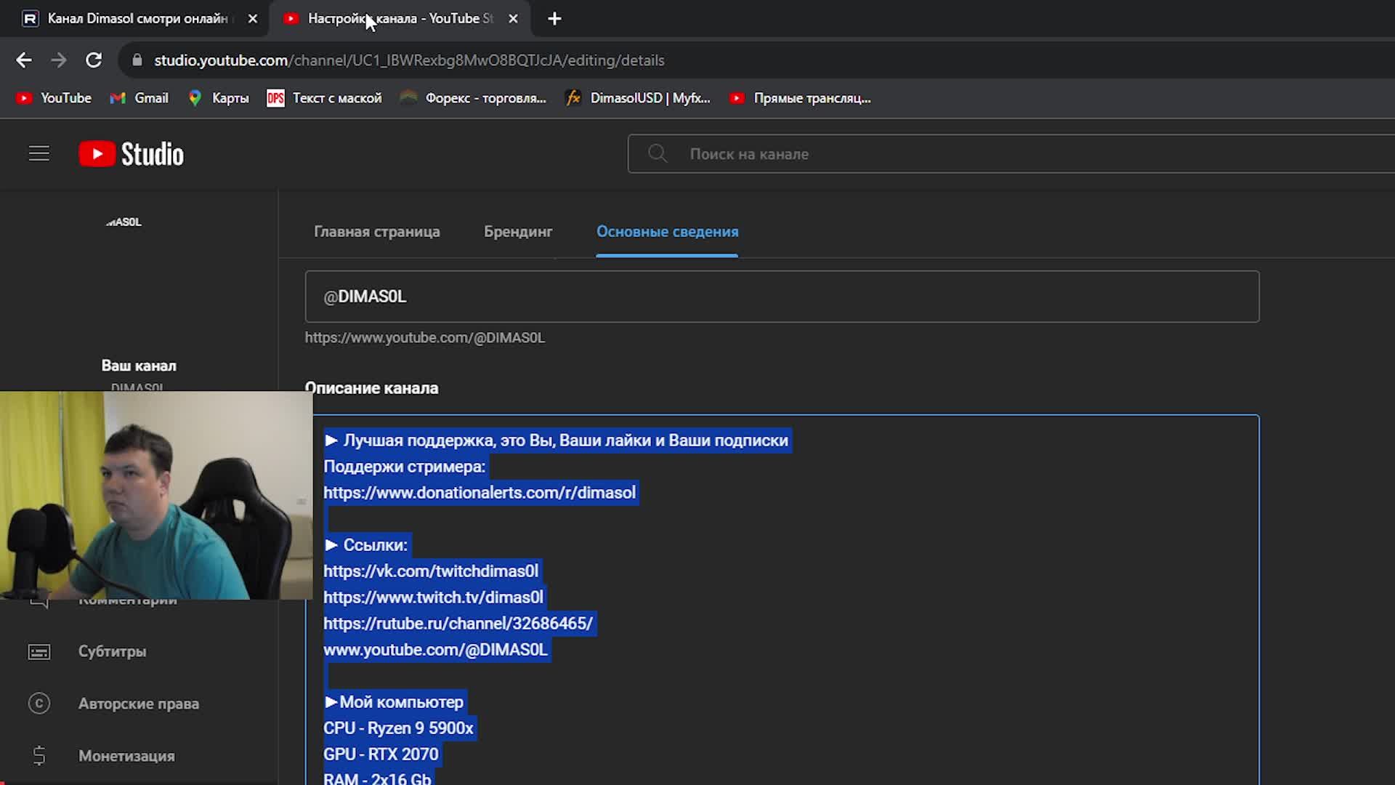Click the YouTube Studio logo
Image resolution: width=1395 pixels, height=785 pixels.
click(x=132, y=154)
